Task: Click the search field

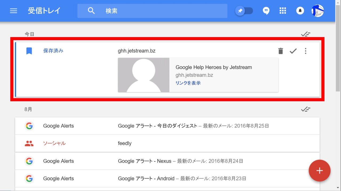Action: [x=160, y=11]
